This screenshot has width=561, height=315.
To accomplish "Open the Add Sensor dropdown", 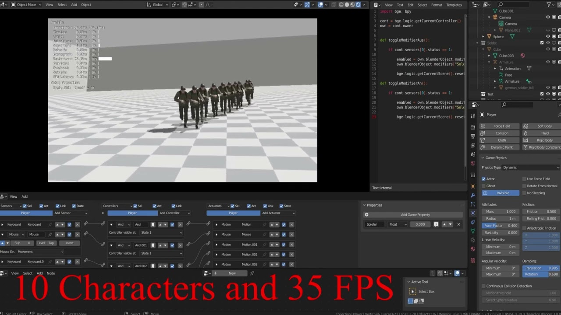I will pos(71,213).
